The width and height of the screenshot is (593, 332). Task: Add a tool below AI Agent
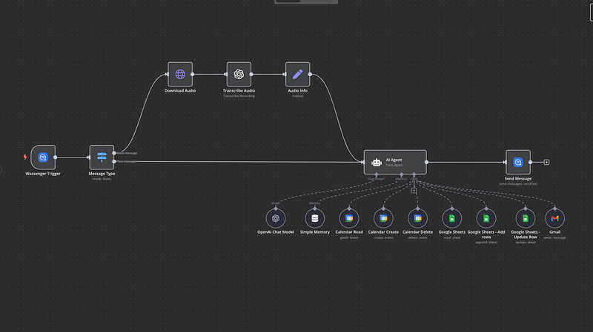pyautogui.click(x=414, y=191)
